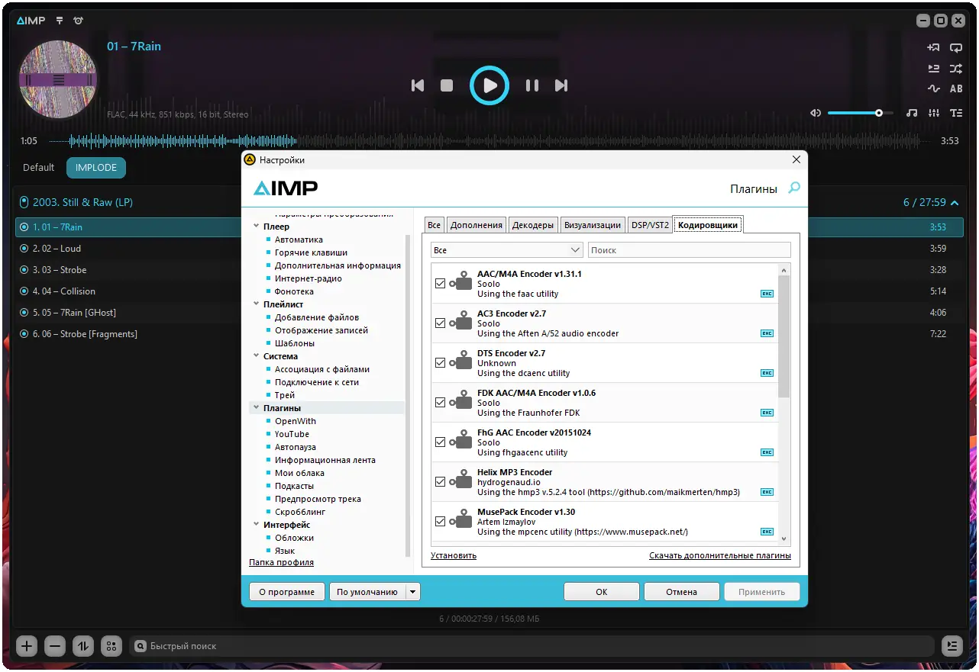Click the О программе button
The width and height of the screenshot is (979, 672).
287,592
